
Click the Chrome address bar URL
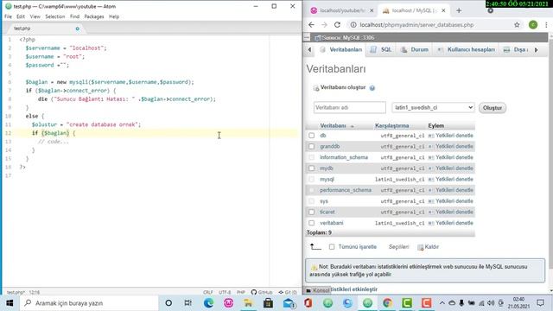[x=416, y=25]
